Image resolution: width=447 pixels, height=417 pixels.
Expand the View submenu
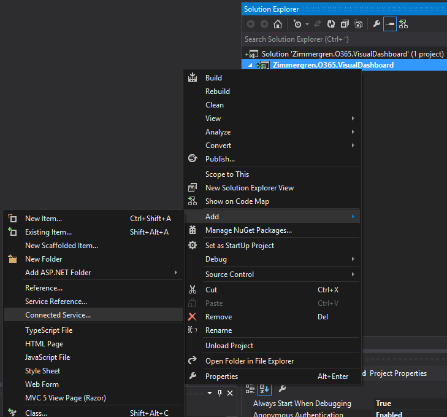coord(272,119)
